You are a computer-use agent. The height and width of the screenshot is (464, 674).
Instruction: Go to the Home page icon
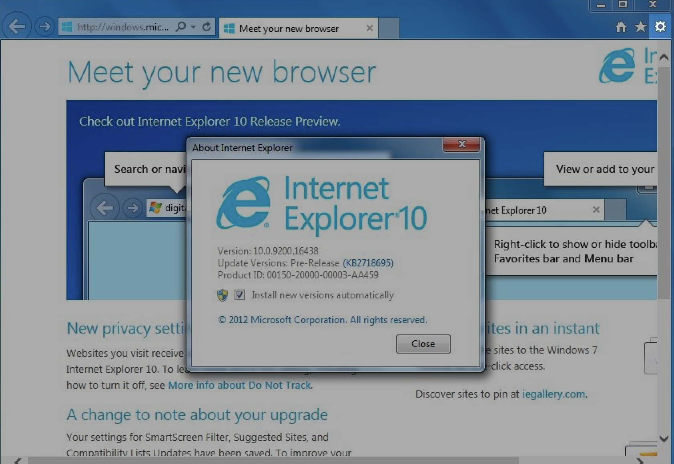coord(621,27)
